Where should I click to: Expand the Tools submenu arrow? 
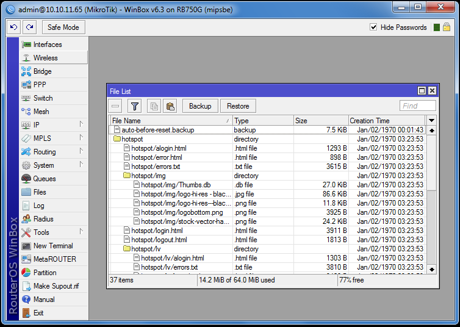click(82, 232)
